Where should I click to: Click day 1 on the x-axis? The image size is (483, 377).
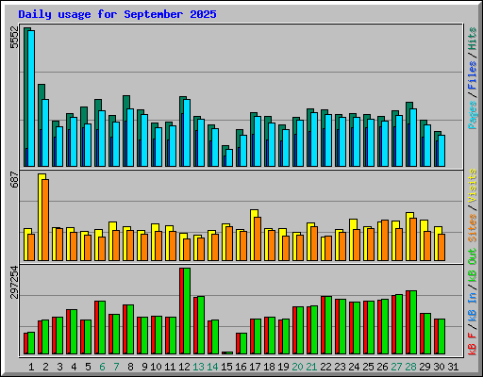coord(31,367)
